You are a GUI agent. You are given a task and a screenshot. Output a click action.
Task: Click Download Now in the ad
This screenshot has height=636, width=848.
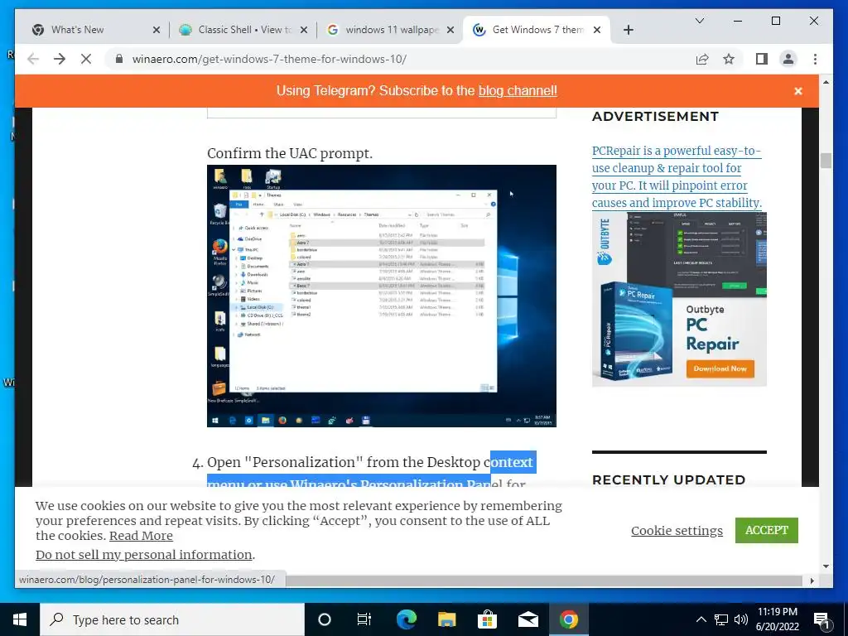pos(720,369)
